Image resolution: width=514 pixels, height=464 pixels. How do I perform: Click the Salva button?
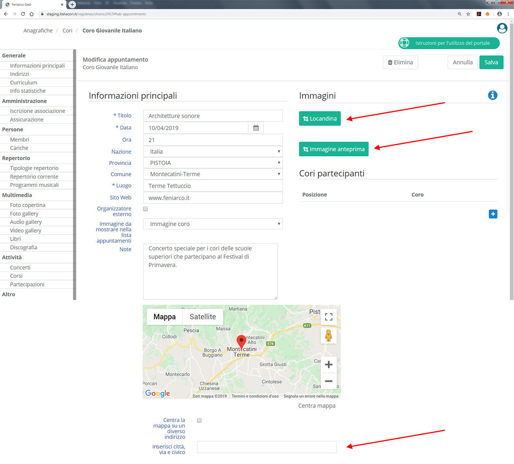tap(491, 62)
